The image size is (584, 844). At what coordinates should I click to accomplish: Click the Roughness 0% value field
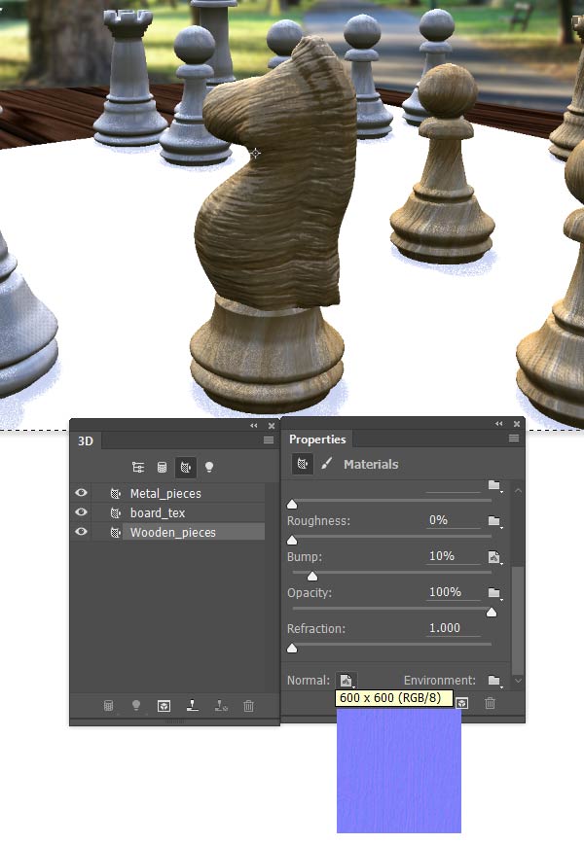click(x=453, y=520)
